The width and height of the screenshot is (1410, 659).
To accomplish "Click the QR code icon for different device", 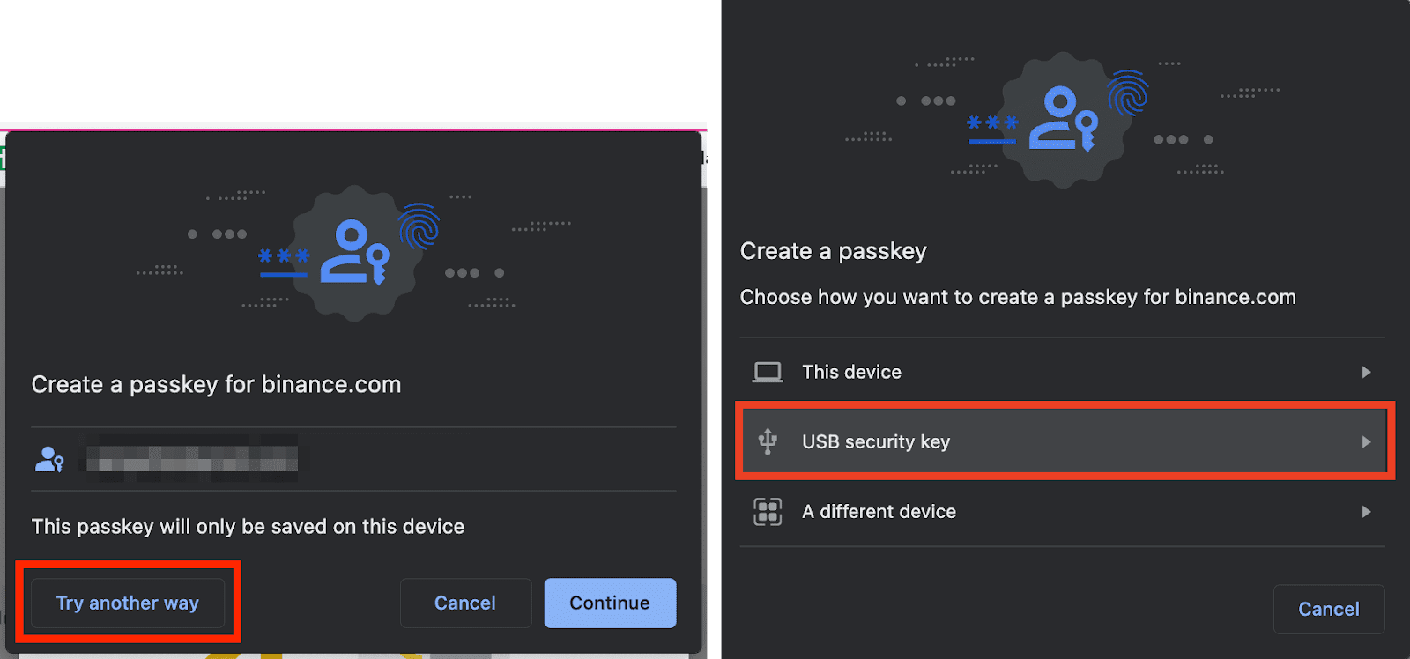I will pyautogui.click(x=768, y=512).
